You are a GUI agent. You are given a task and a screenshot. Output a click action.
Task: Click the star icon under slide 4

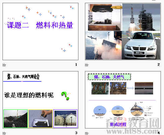click(x=87, y=133)
